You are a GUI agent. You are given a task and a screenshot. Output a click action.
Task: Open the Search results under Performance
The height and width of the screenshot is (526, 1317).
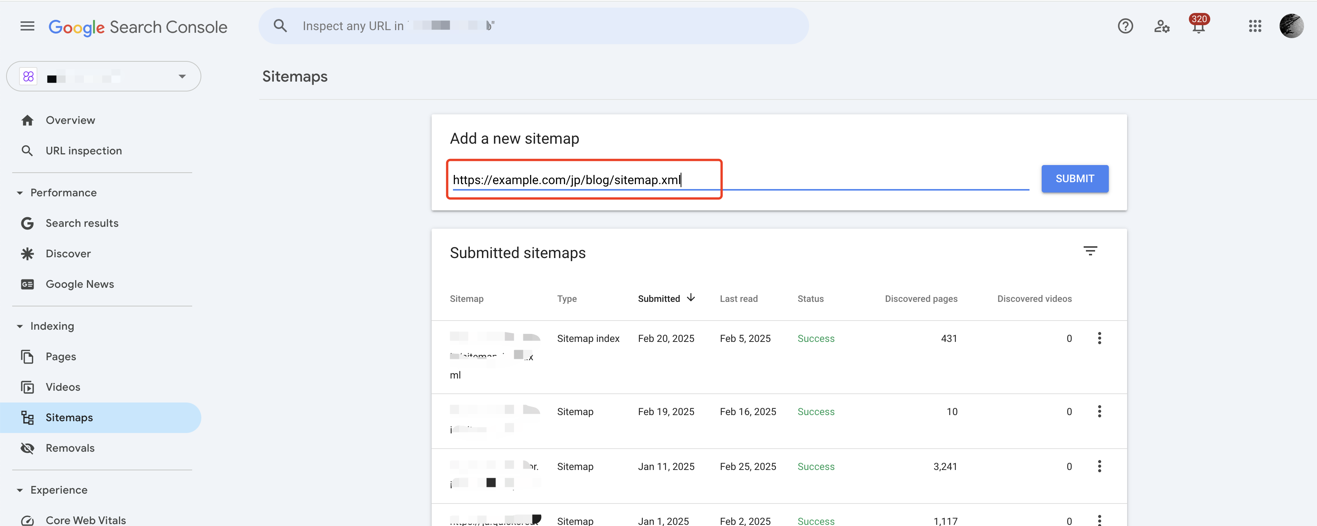pos(82,223)
